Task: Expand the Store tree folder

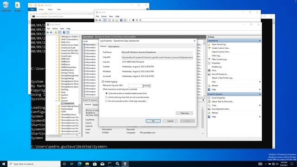Action: click(x=56, y=92)
